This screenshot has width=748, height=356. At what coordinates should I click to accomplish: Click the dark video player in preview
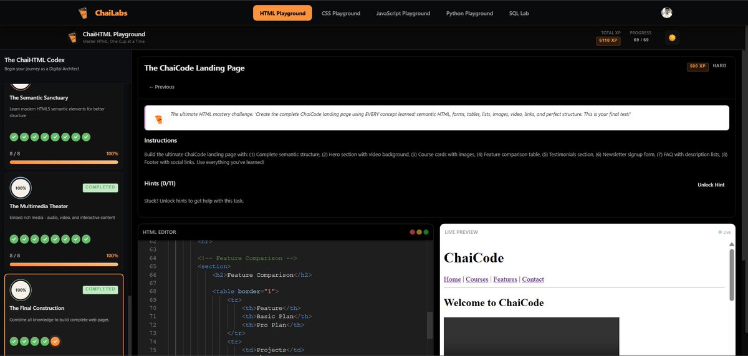pos(531,337)
